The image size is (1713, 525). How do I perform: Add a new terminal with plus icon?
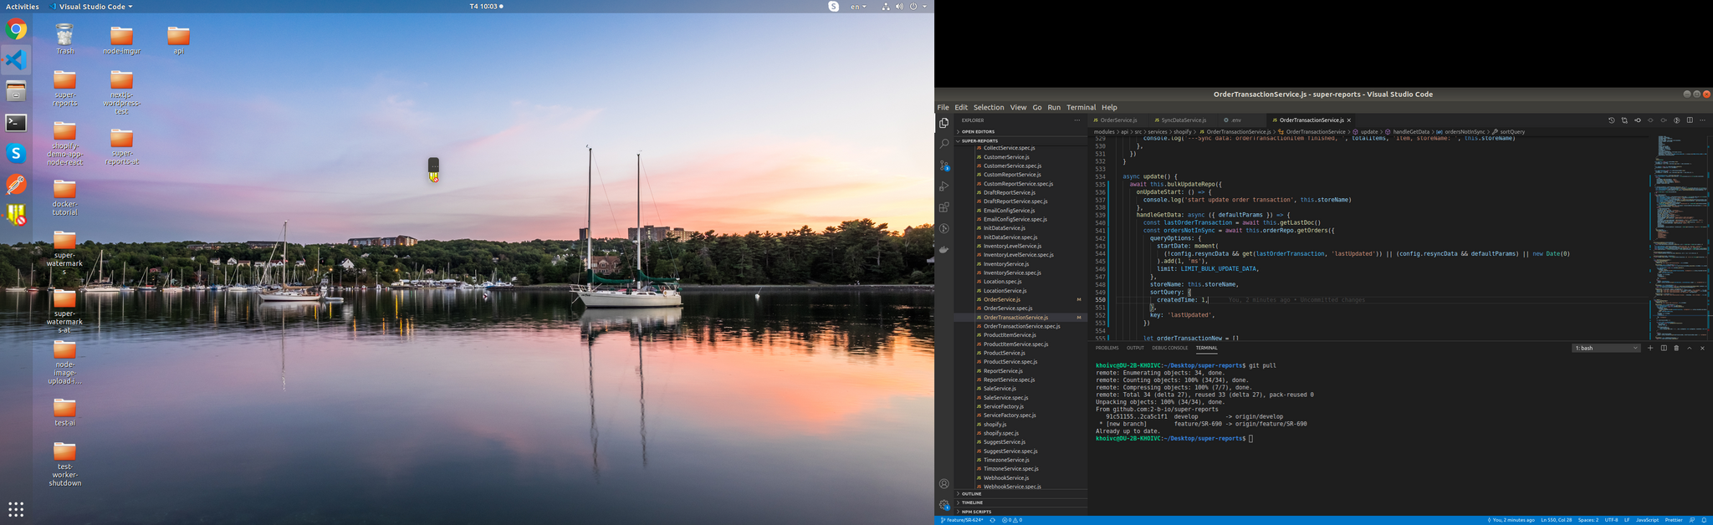click(x=1650, y=348)
